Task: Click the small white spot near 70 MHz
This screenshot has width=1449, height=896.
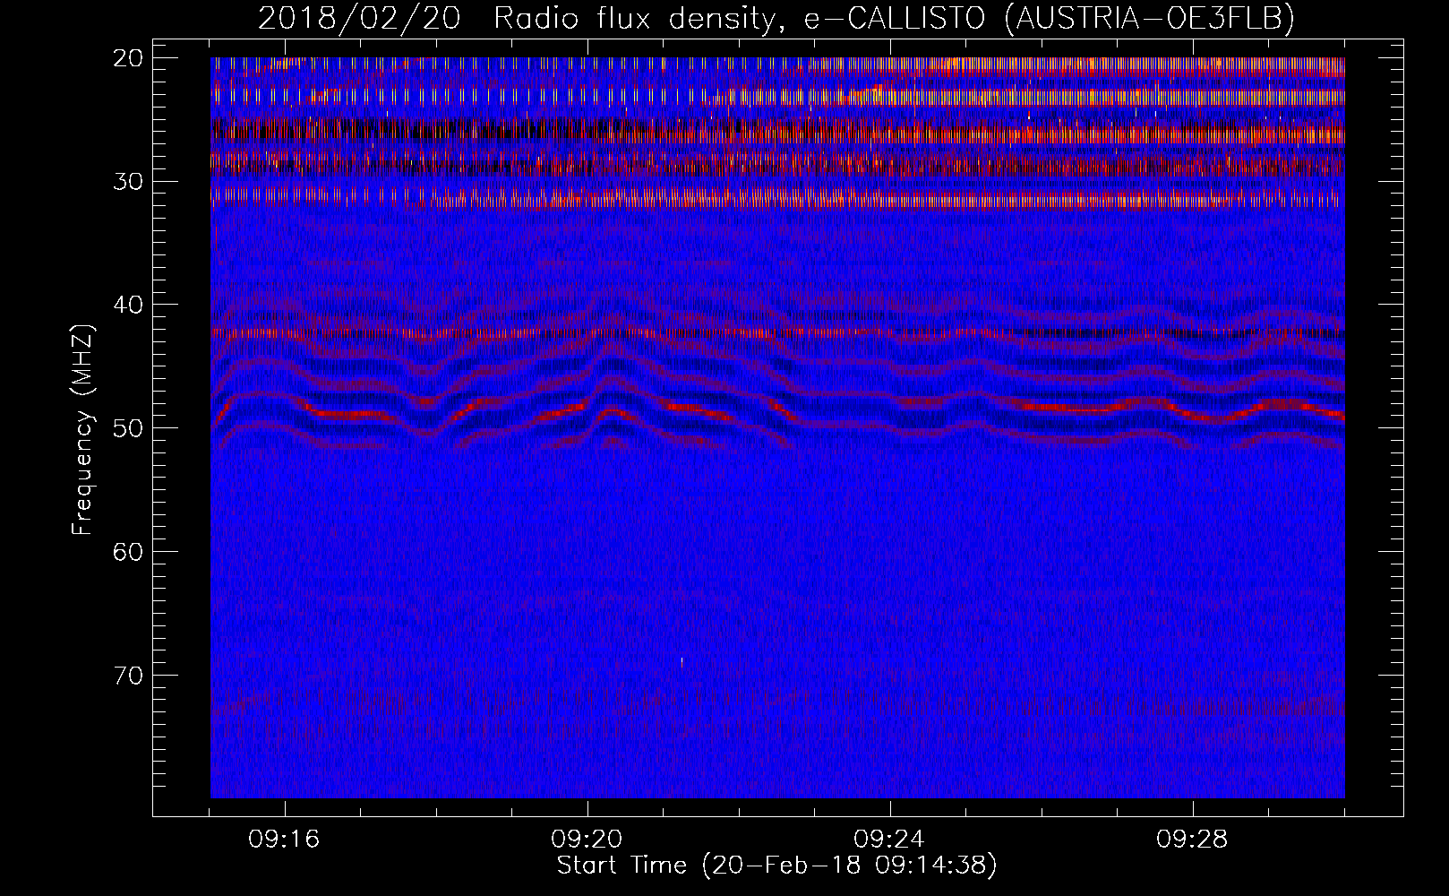Action: click(682, 663)
